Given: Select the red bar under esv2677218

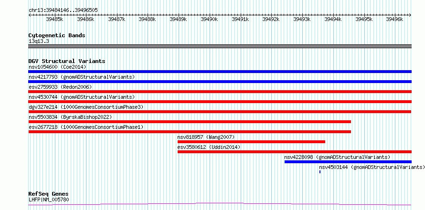Looking at the screenshot, I should [190, 132].
